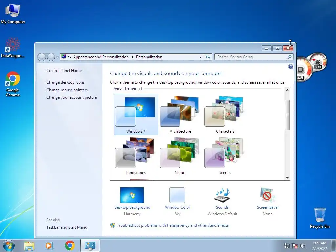Open the Screen Saver link

pos(268,207)
